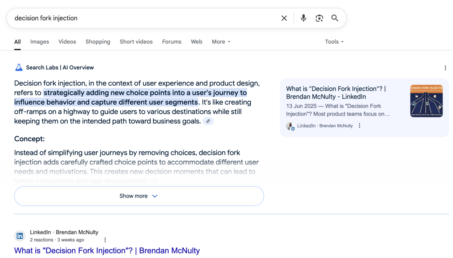The width and height of the screenshot is (453, 258).
Task: Open the Shopping tab
Action: (98, 42)
